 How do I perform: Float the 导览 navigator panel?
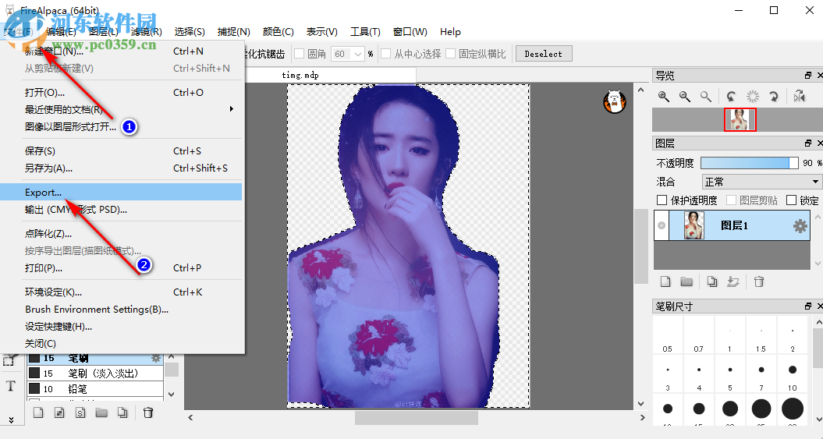point(807,76)
